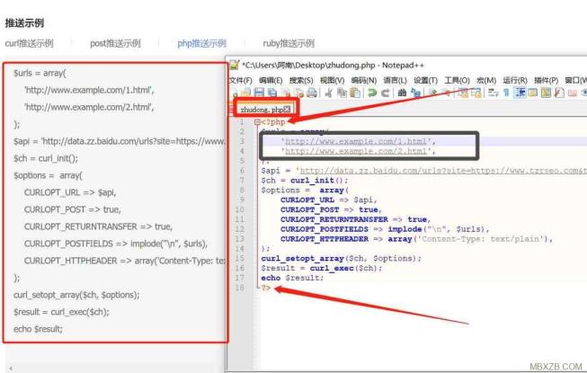This screenshot has width=587, height=373.
Task: Toggle Show All Characters pilcrow icon
Action: [506, 93]
